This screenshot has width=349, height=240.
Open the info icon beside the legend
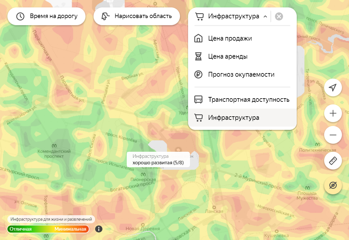(99, 229)
